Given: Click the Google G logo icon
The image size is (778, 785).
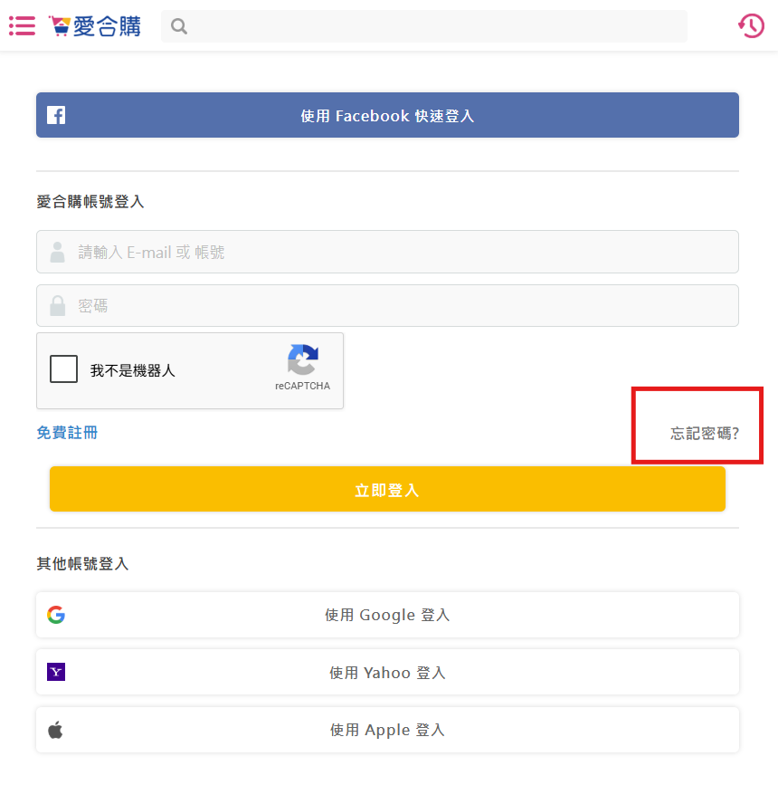Looking at the screenshot, I should 56,615.
